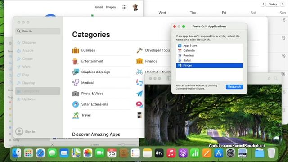288x162 pixels.
Task: Open Mail app in the Dock
Action: (64, 153)
